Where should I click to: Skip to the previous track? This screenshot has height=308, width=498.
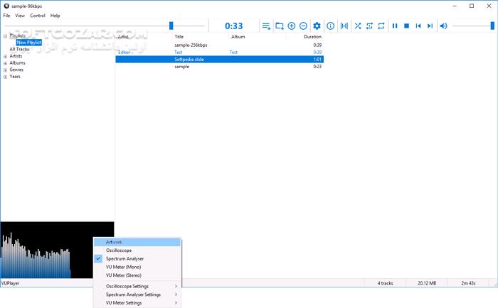(x=418, y=26)
